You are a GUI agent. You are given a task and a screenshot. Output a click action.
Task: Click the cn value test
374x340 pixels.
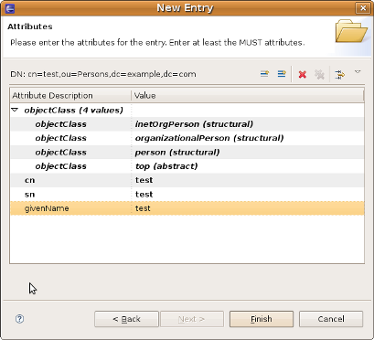pos(144,180)
